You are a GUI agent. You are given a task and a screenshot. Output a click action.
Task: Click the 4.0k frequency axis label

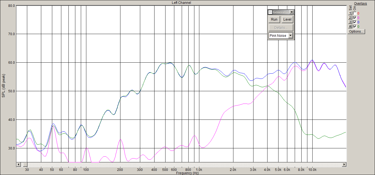tap(267, 170)
